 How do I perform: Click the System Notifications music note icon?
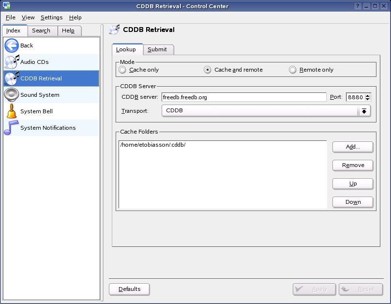point(12,128)
